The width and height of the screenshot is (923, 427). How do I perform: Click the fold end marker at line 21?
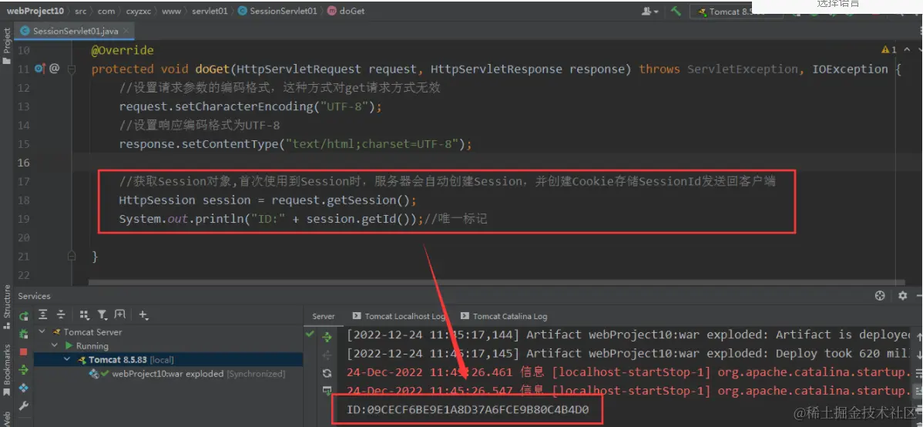click(72, 256)
